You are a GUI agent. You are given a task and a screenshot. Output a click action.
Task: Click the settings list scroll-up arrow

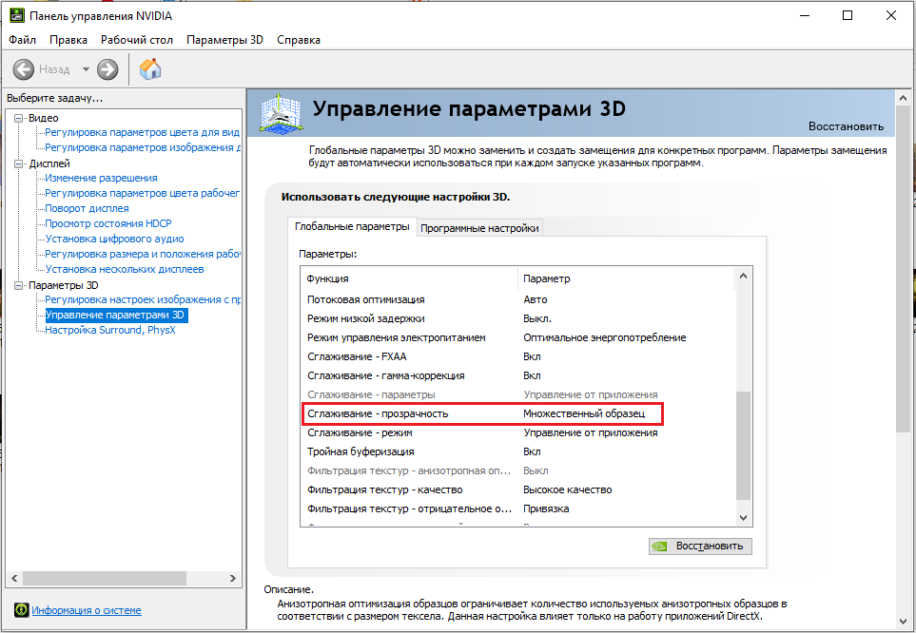point(743,276)
